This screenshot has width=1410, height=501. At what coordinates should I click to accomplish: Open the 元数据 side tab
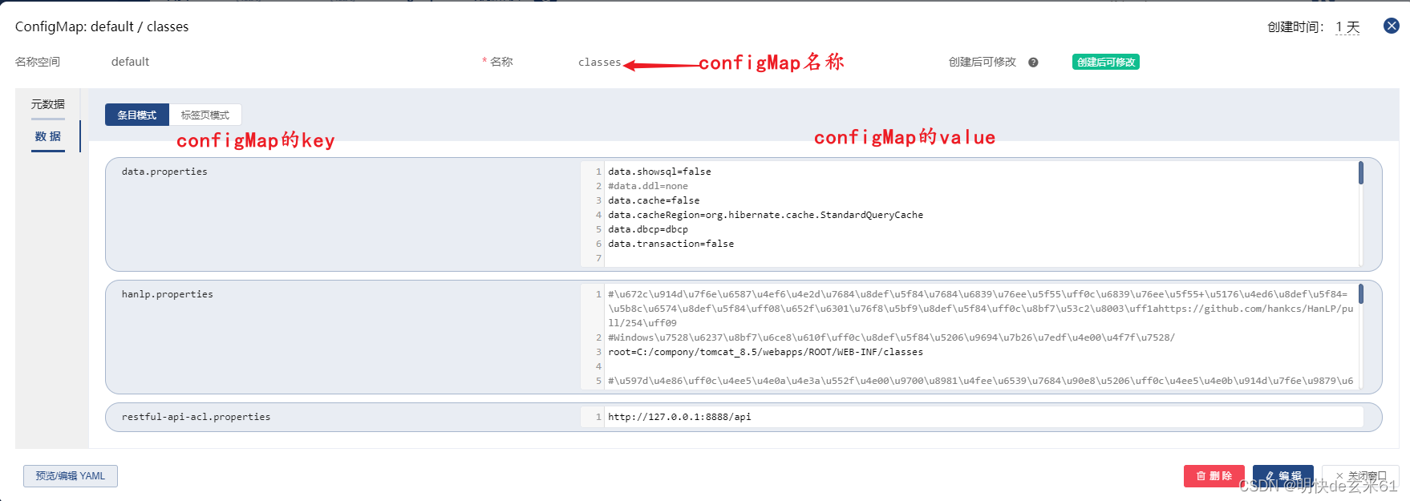(48, 104)
